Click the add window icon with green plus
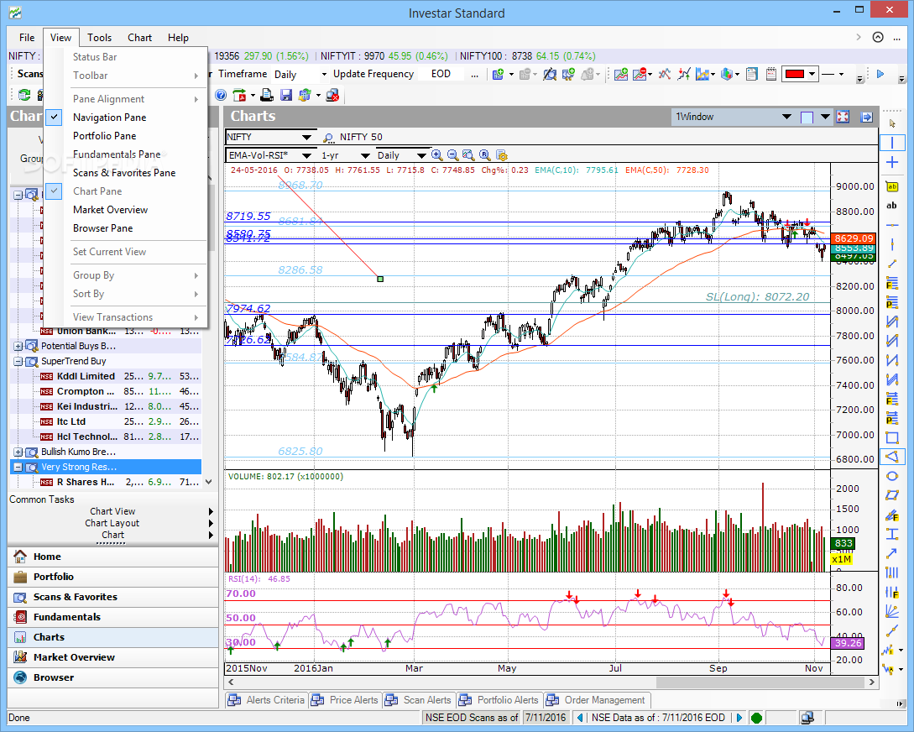The width and height of the screenshot is (914, 732). click(498, 74)
